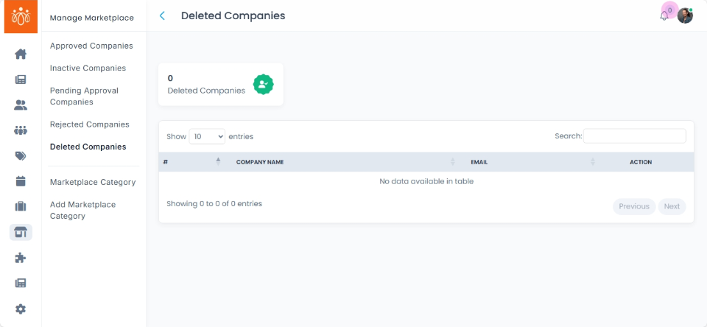The height and width of the screenshot is (327, 707).
Task: Open Approved Companies menu item
Action: [x=91, y=46]
